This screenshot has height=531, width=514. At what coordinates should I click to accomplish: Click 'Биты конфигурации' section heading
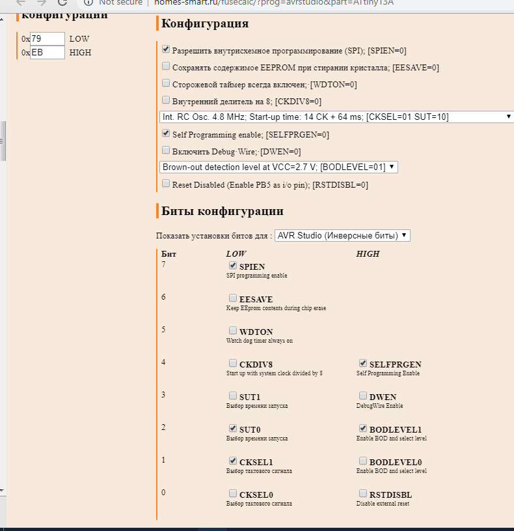click(x=222, y=211)
